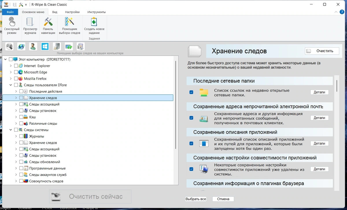Click the folder icon for Последние сетевые папки
This screenshot has width=347, height=210.
click(x=204, y=92)
